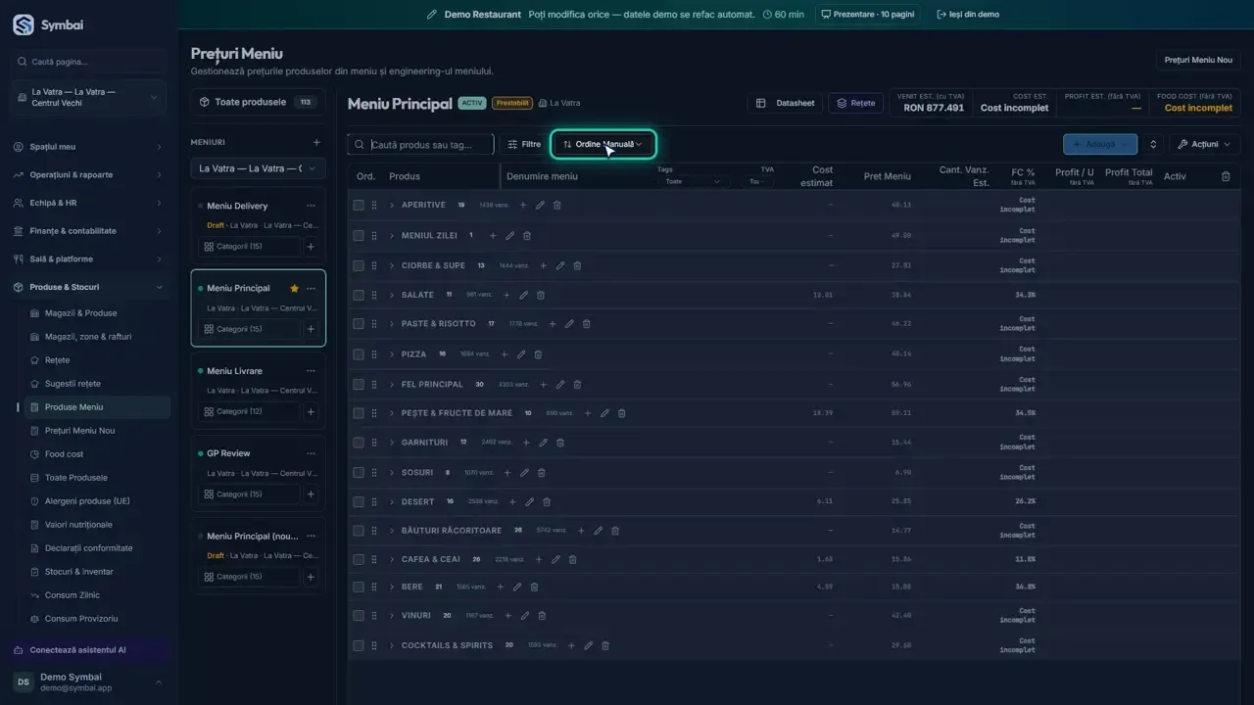Viewport: 1254px width, 705px height.
Task: Add a new menu with the plus beside MENIURI
Action: (x=316, y=143)
